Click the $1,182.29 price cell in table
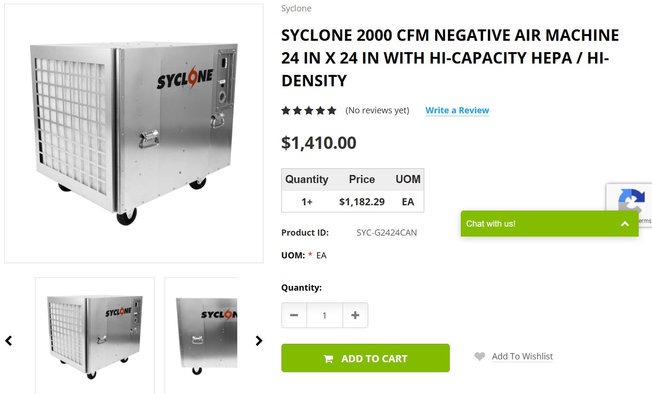The image size is (652, 394). pos(362,202)
